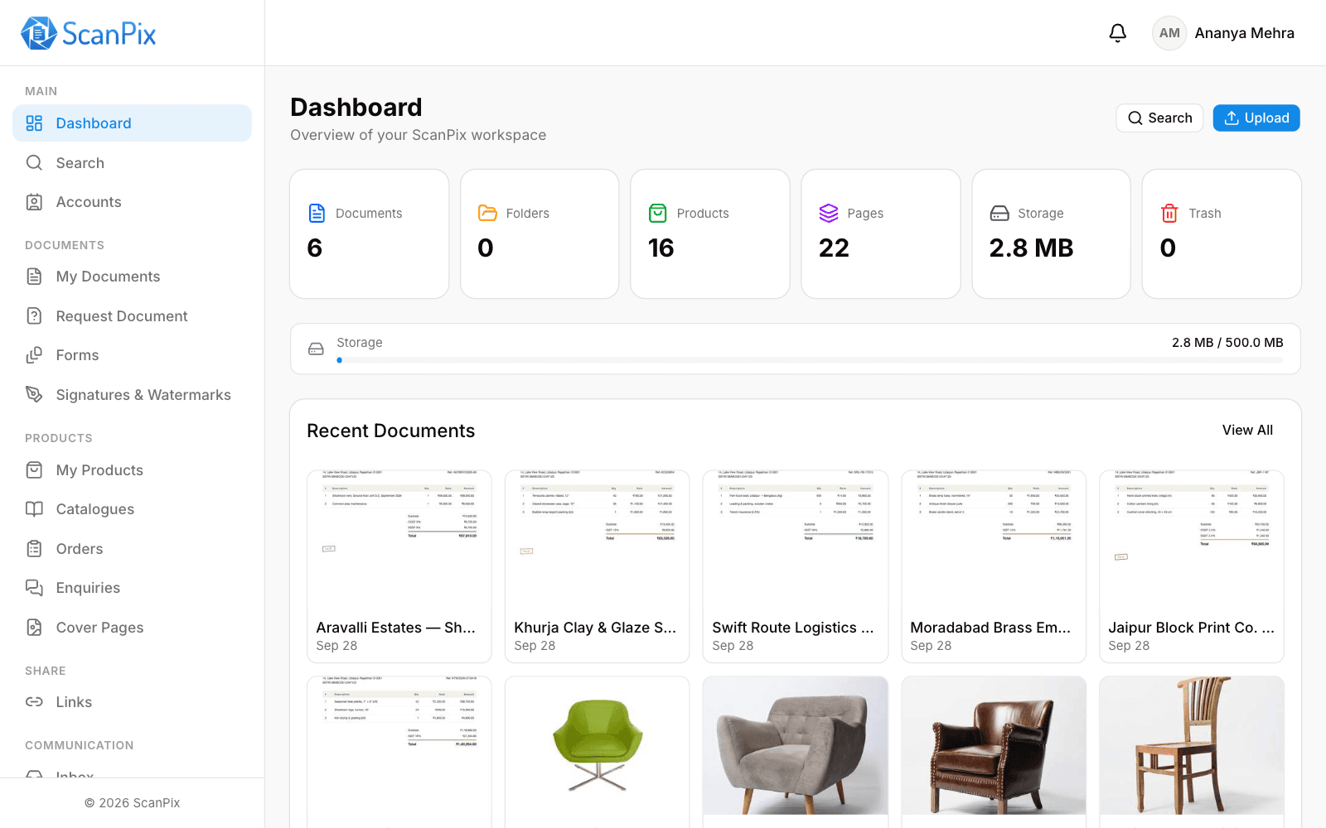Screen dimensions: 1326x828
Task: Open the wooden dining chair image
Action: point(1192,745)
